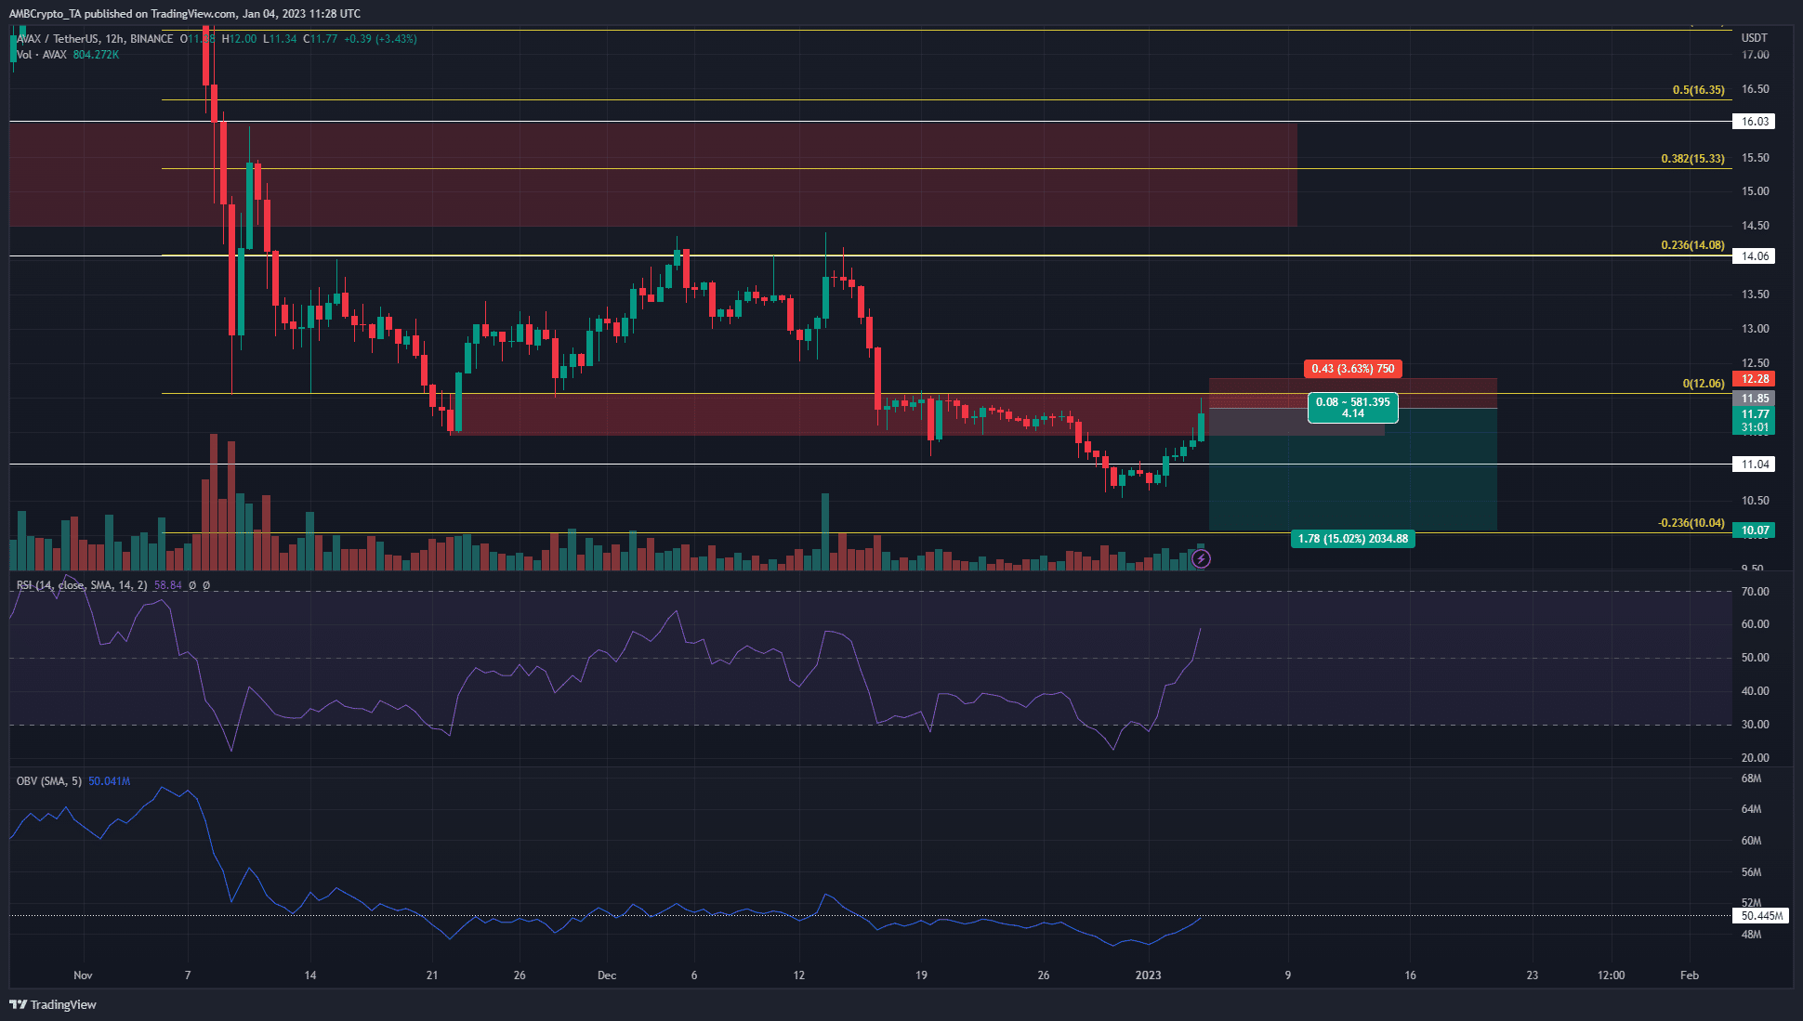The height and width of the screenshot is (1021, 1803).
Task: Click the -0.236(10.04) Fibonacci level label
Action: [1691, 523]
